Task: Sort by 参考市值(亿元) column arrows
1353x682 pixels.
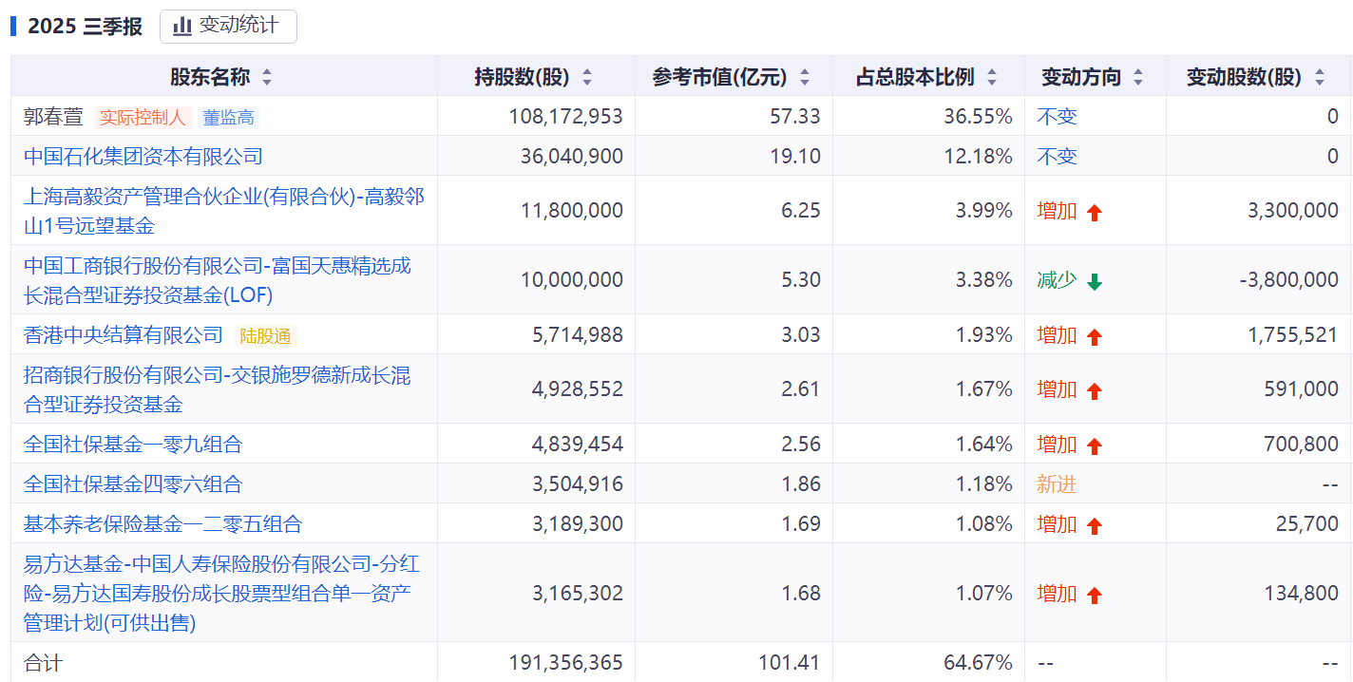Action: 805,78
